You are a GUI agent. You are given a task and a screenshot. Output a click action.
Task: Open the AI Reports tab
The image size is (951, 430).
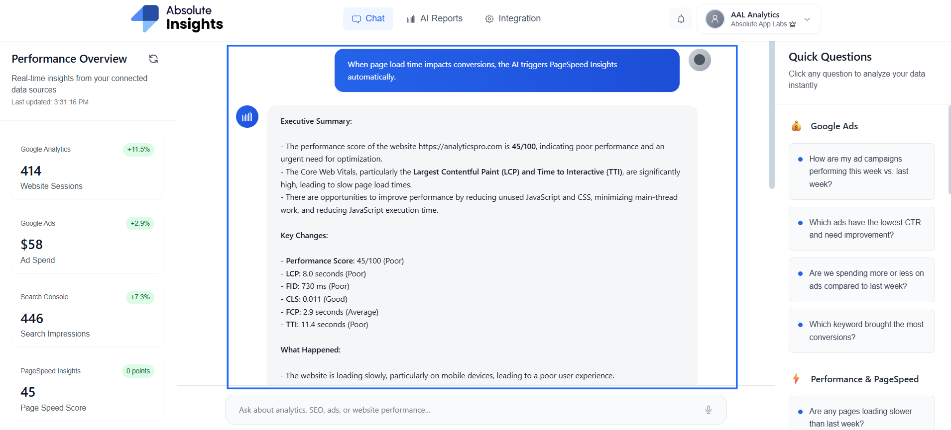coord(435,19)
